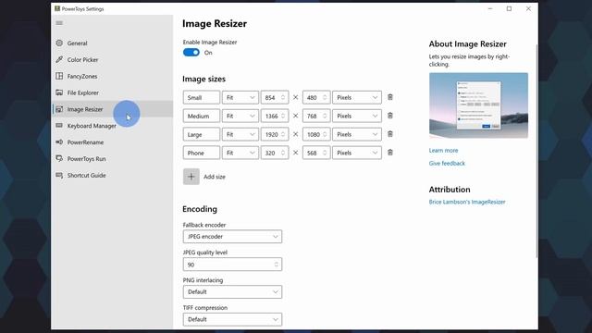Edit the Medium preset name field

(202, 116)
